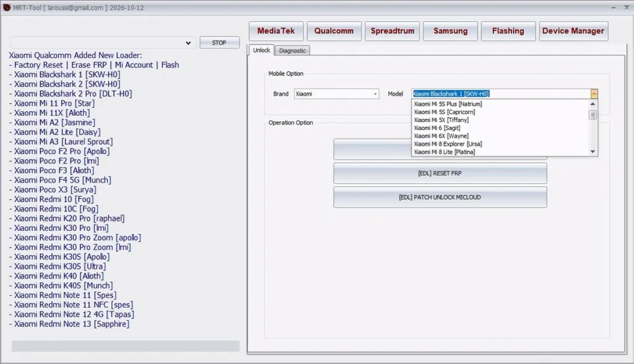Select the Samsung section button
This screenshot has width=634, height=364.
coord(450,31)
